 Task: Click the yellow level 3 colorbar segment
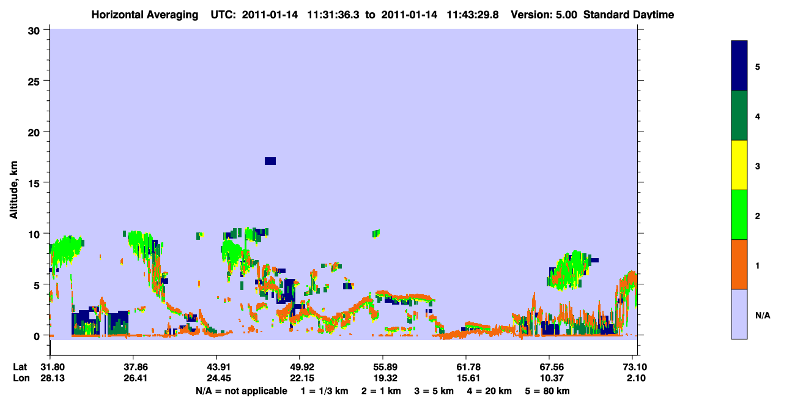[x=739, y=165]
